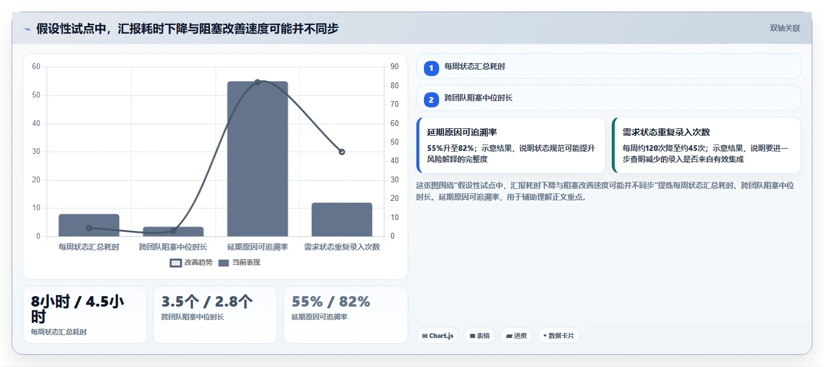The image size is (824, 367).
Task: Click the line point above 需求状态重复录入次数
Action: 342,152
